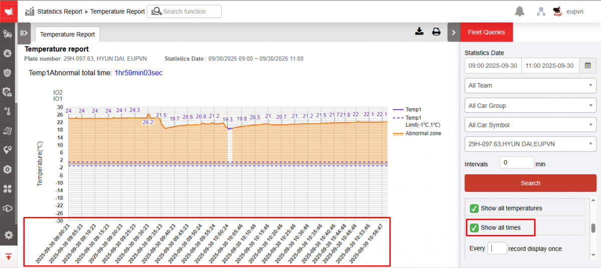The image size is (601, 268).
Task: Select the Temperature Report tab
Action: tap(67, 35)
